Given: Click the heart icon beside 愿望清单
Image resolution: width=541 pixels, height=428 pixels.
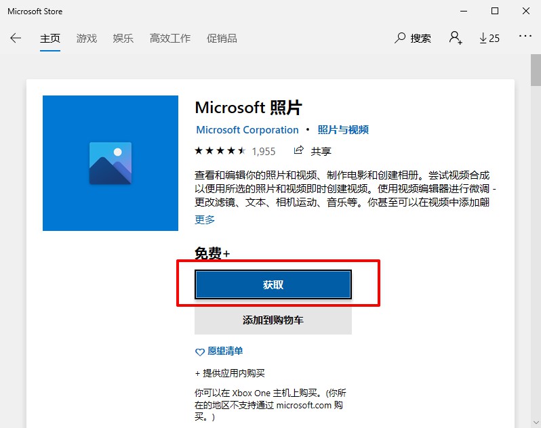Looking at the screenshot, I should (200, 352).
